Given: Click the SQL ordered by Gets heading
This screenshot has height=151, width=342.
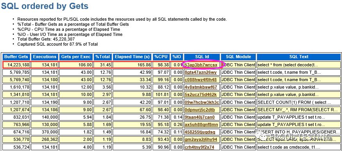Looking at the screenshot, I should pyautogui.click(x=45, y=6).
